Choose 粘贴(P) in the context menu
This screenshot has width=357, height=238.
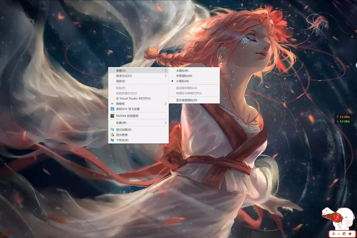tap(138, 88)
